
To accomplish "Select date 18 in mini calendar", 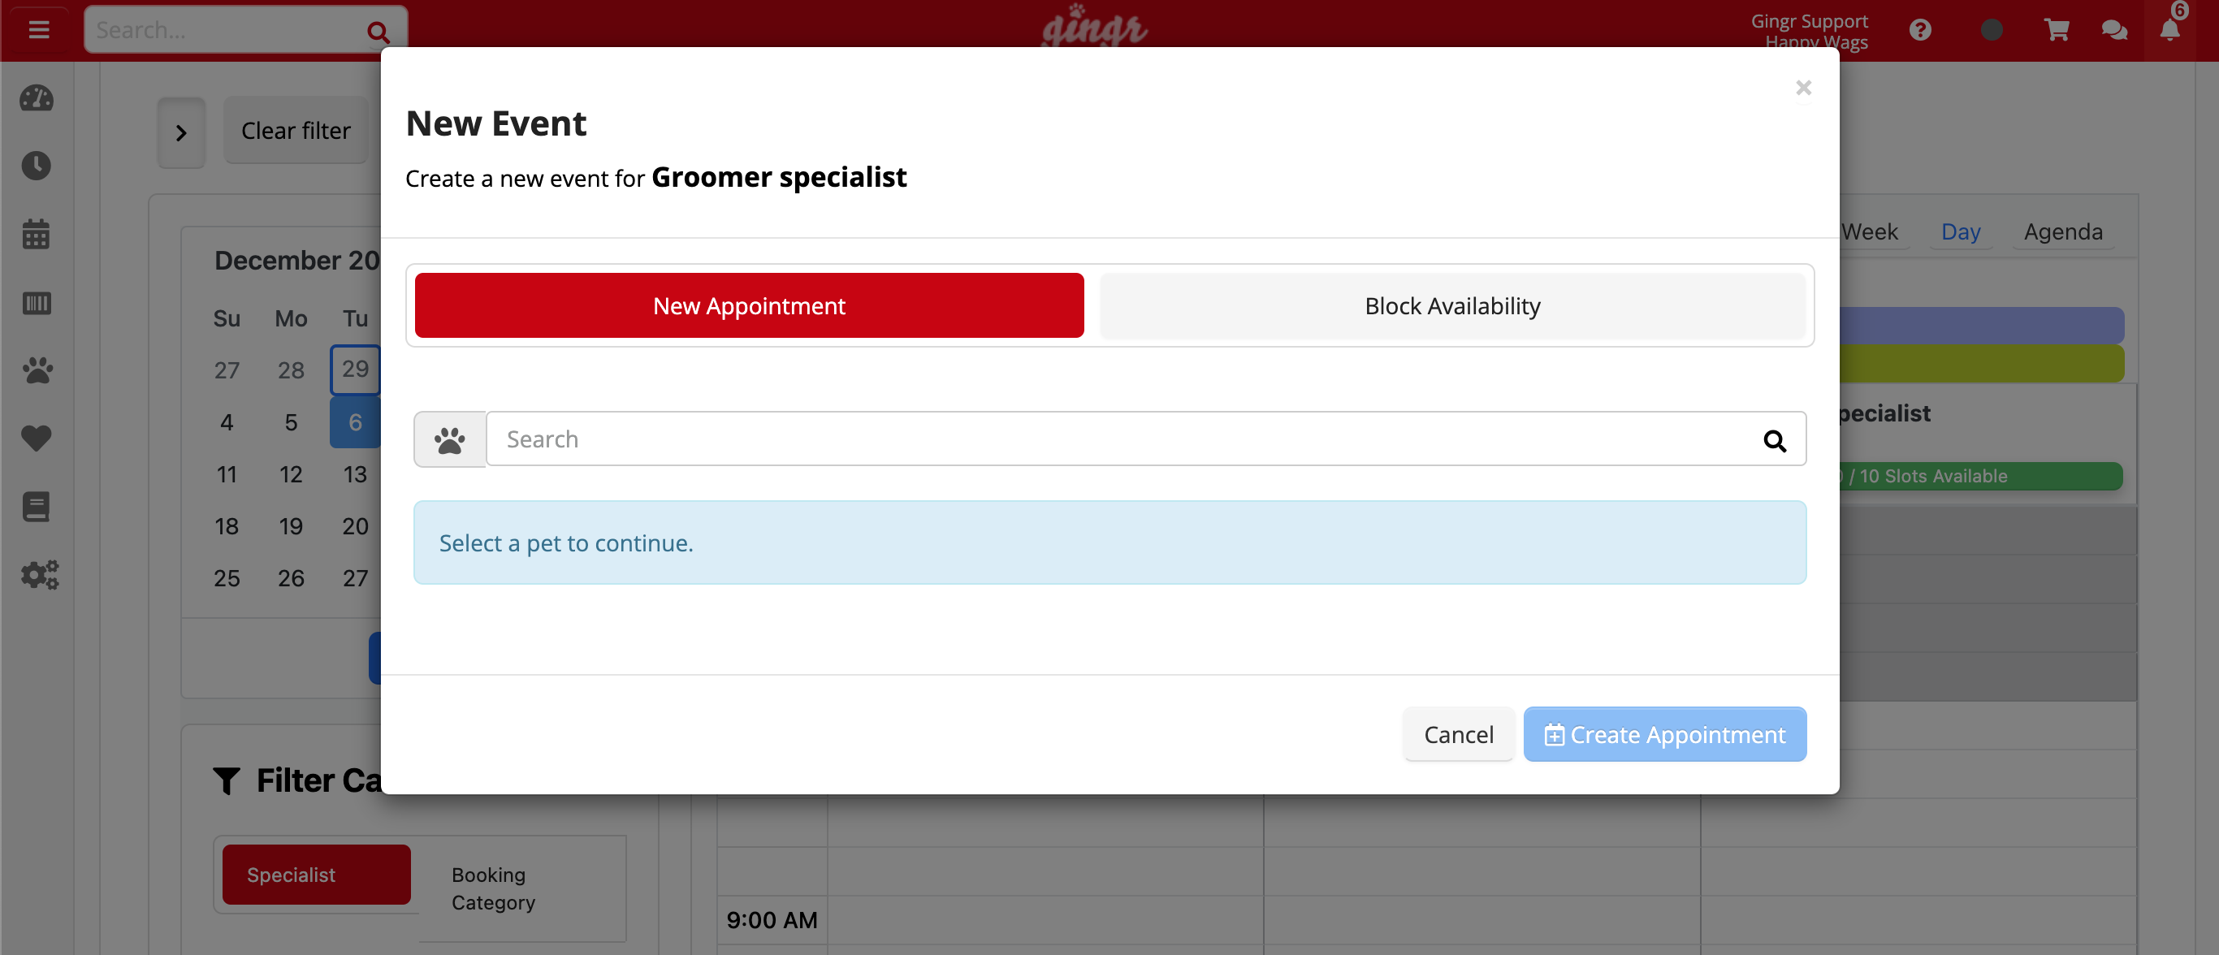I will pos(227,526).
